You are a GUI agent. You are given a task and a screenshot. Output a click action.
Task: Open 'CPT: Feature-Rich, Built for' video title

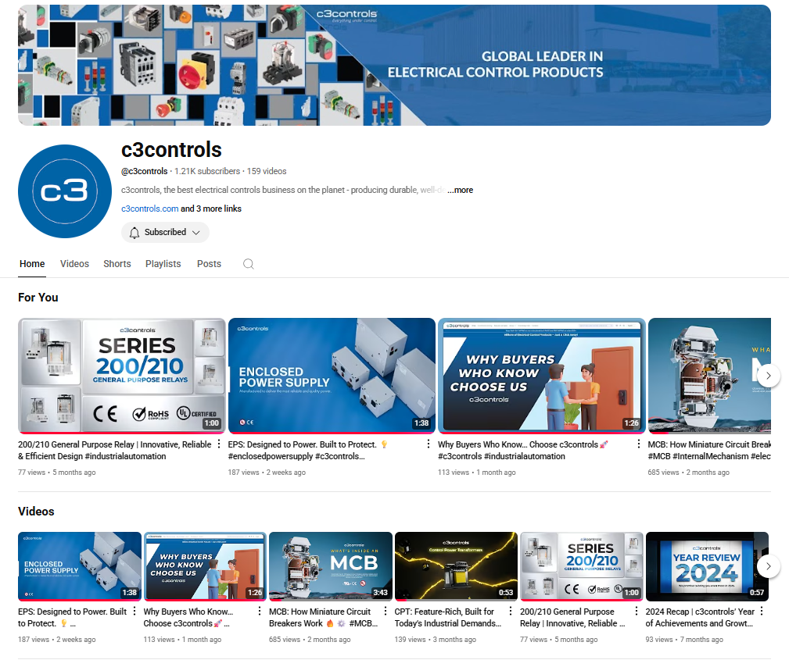(x=448, y=617)
